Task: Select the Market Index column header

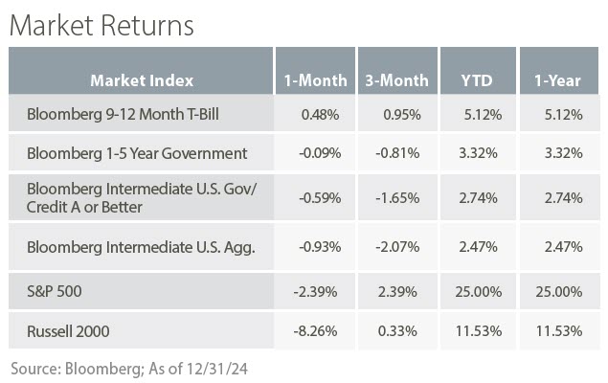Action: click(x=142, y=79)
